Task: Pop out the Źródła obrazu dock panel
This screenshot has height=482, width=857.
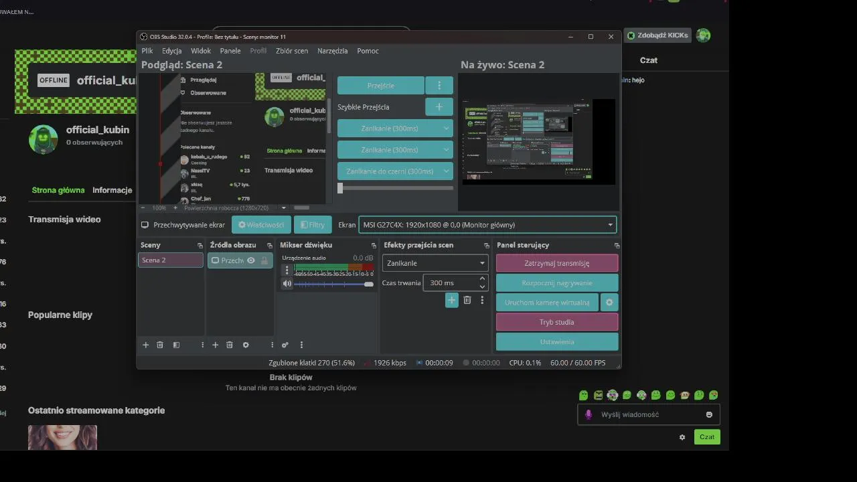Action: click(270, 246)
